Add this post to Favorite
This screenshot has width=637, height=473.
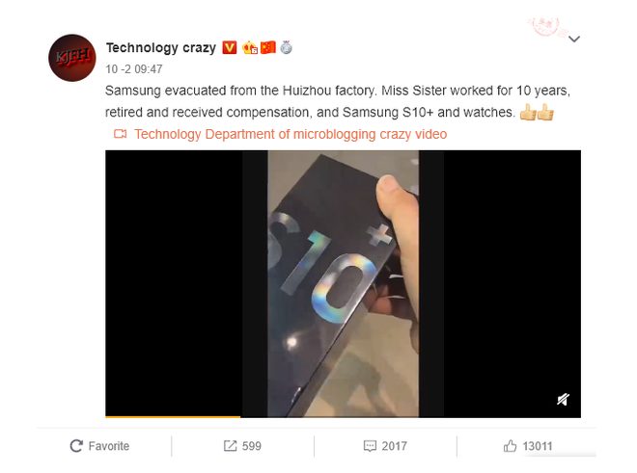pyautogui.click(x=100, y=446)
